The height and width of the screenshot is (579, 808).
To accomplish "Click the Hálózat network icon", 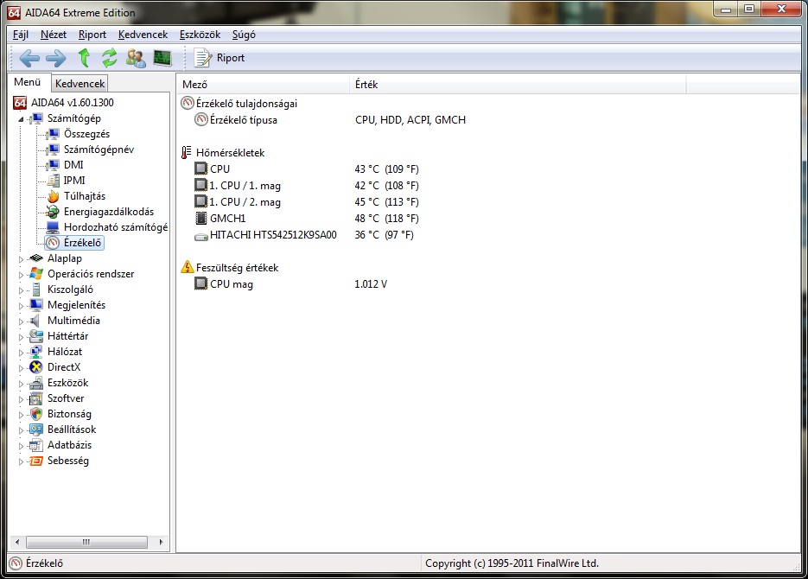I will tap(36, 352).
